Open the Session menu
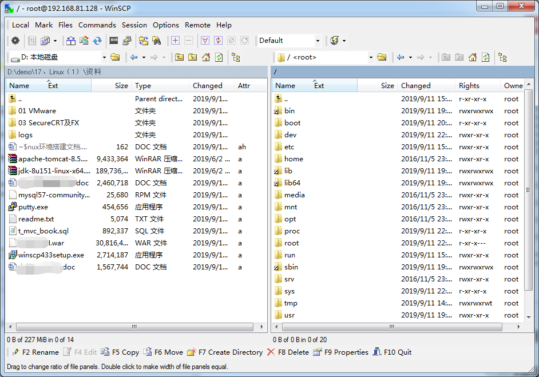 point(134,25)
